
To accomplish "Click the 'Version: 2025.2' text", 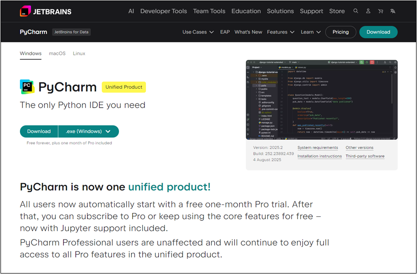I will coord(268,147).
